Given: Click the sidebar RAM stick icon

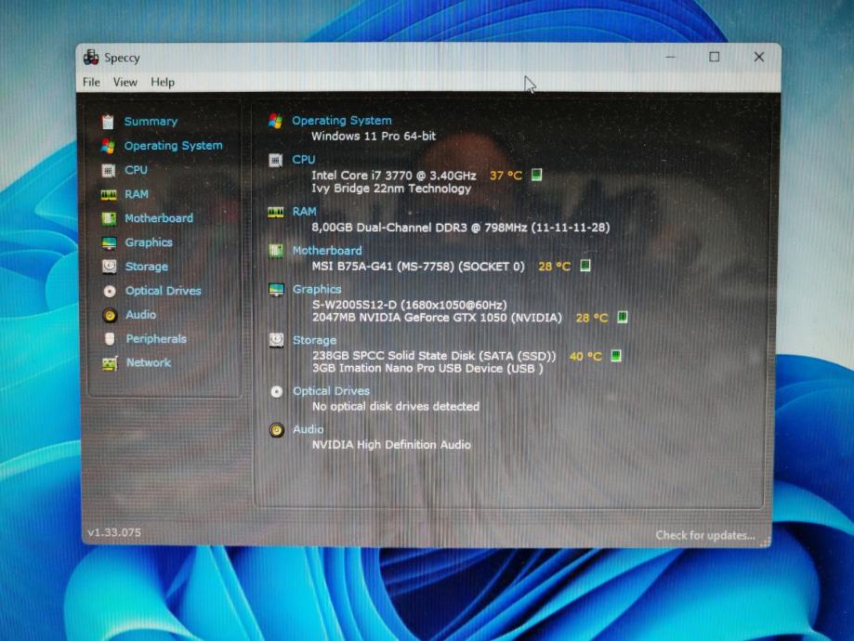Looking at the screenshot, I should (109, 194).
